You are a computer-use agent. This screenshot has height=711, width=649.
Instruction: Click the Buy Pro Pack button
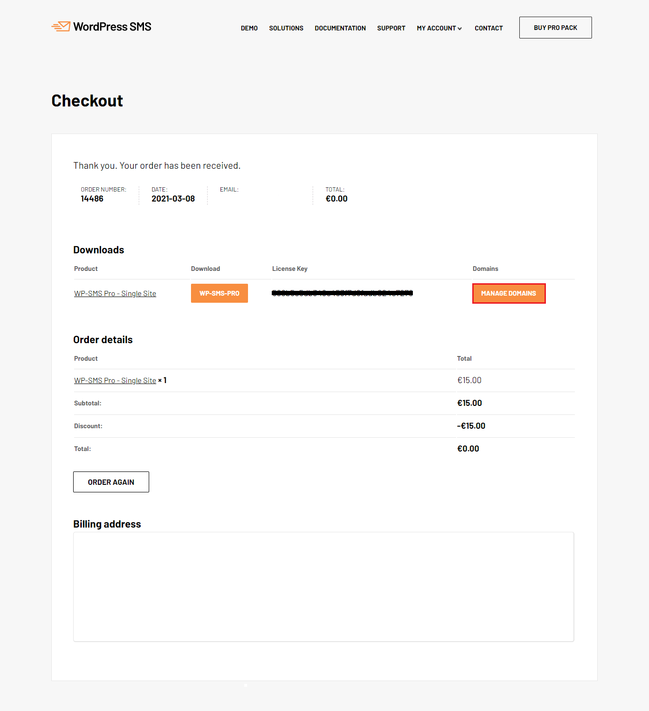coord(555,28)
